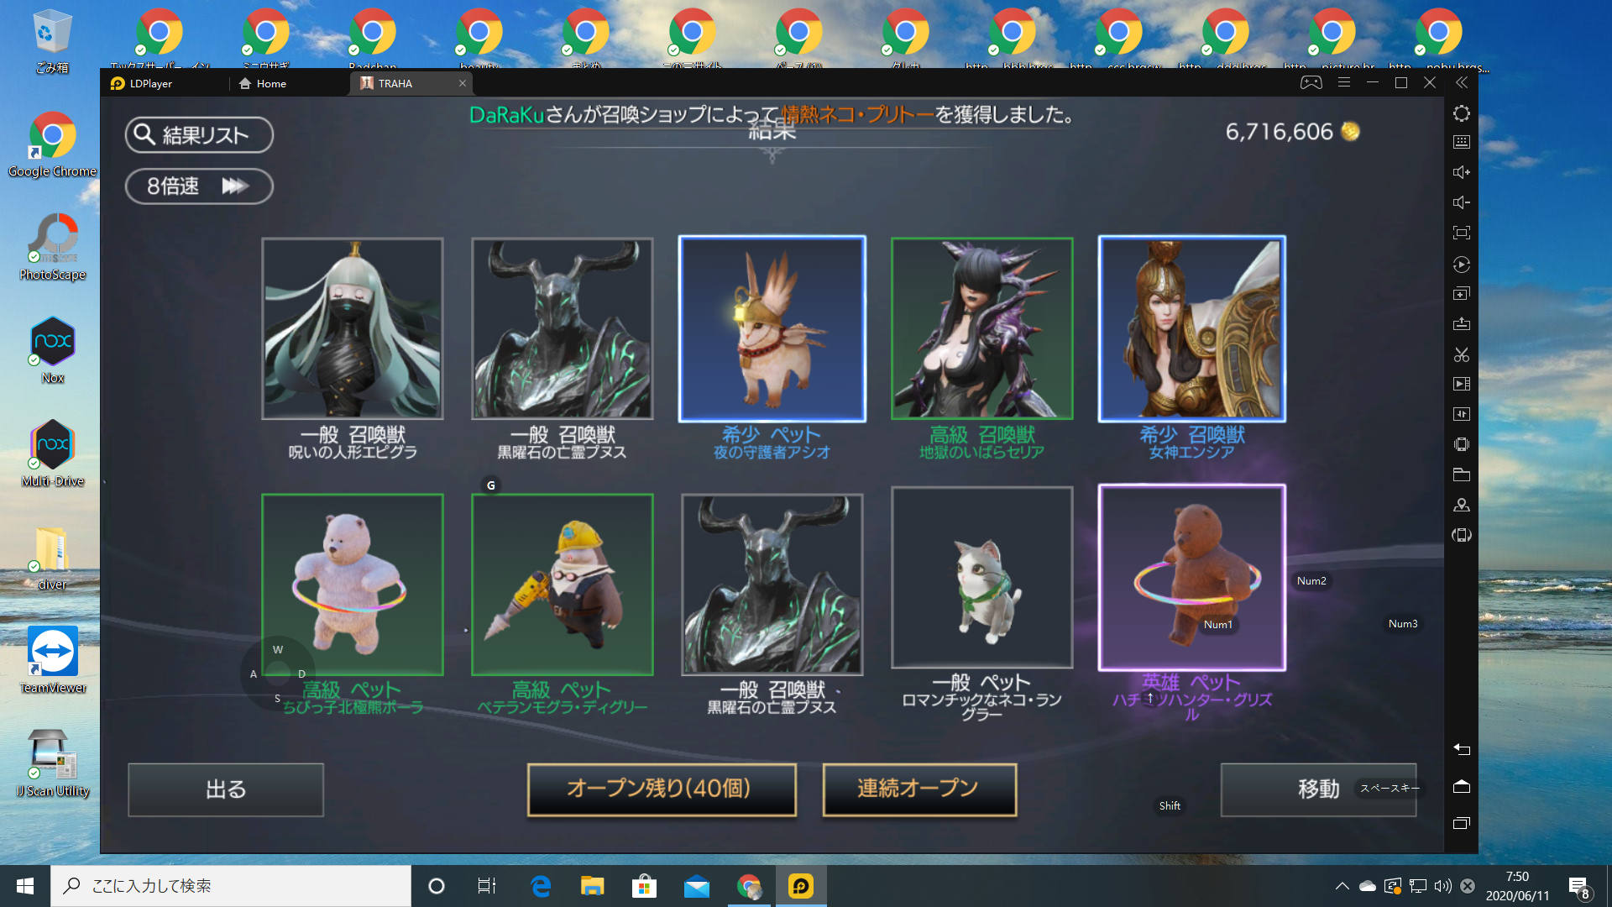This screenshot has width=1612, height=907.
Task: Select the 夜の守護者アシオ pet card
Action: point(772,328)
